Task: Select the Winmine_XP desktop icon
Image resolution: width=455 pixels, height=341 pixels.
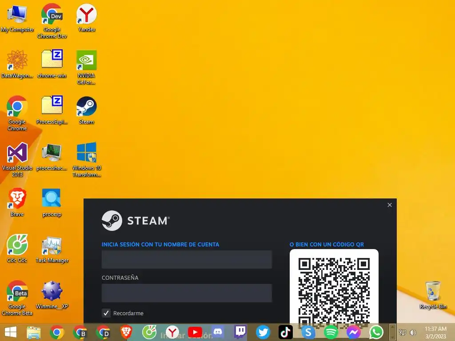Action: (52, 295)
